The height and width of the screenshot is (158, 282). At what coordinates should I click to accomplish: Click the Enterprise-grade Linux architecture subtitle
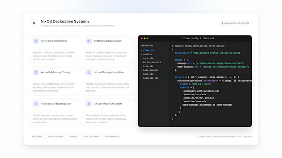pyautogui.click(x=78, y=26)
